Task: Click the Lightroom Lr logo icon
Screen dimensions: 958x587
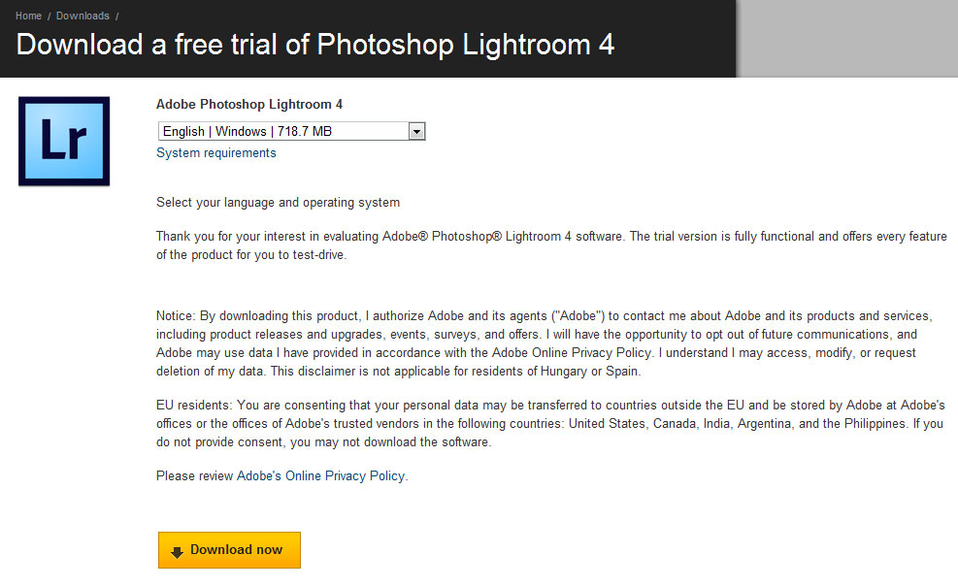Action: tap(64, 141)
